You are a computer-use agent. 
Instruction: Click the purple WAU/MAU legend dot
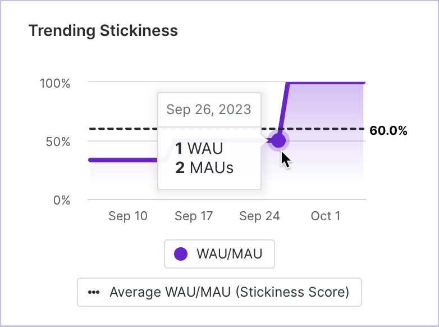181,254
